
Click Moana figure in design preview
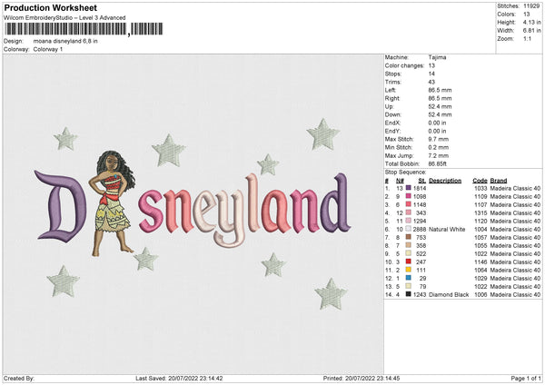112,203
